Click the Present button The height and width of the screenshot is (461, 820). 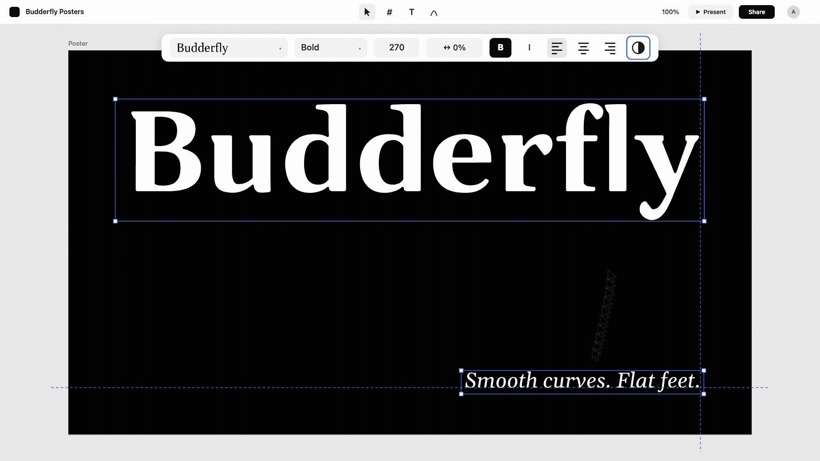coord(711,12)
